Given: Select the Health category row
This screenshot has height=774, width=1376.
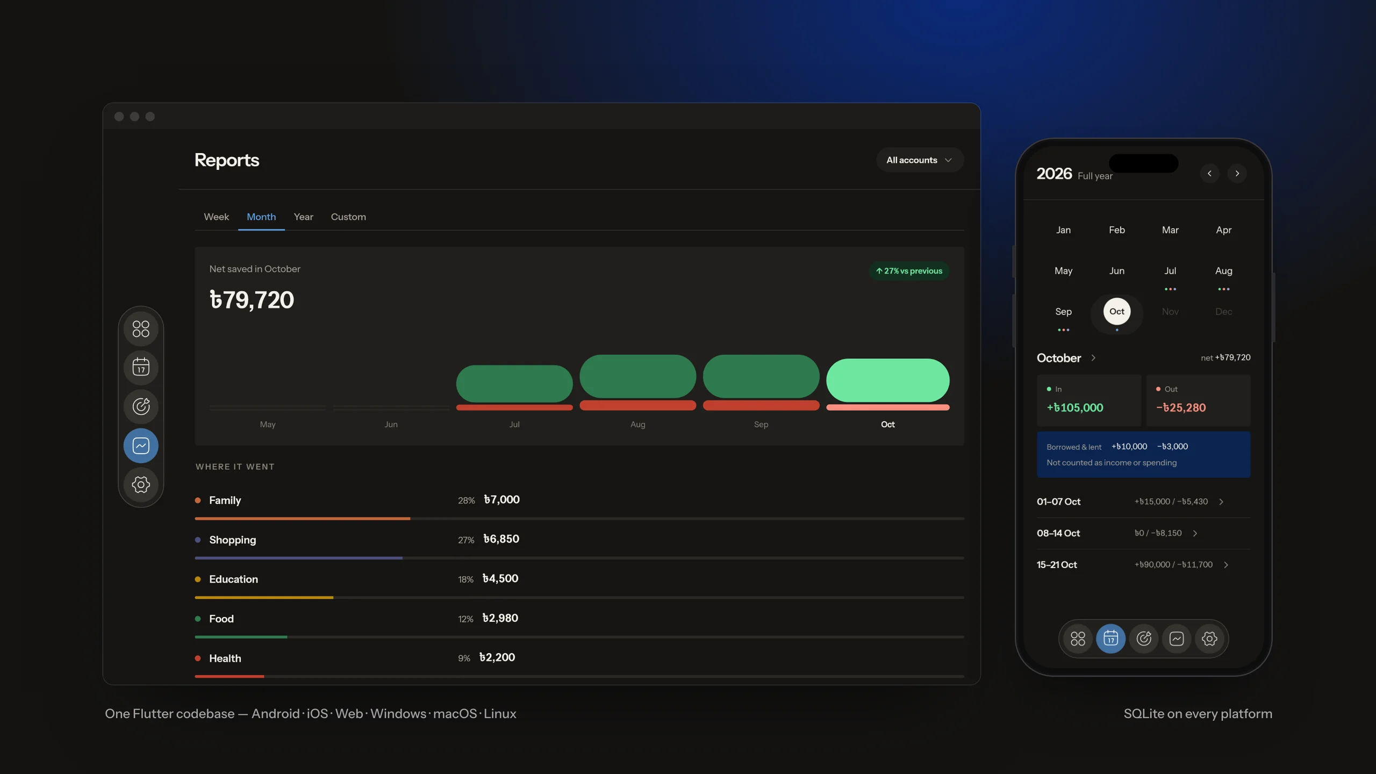Looking at the screenshot, I should click(x=579, y=663).
